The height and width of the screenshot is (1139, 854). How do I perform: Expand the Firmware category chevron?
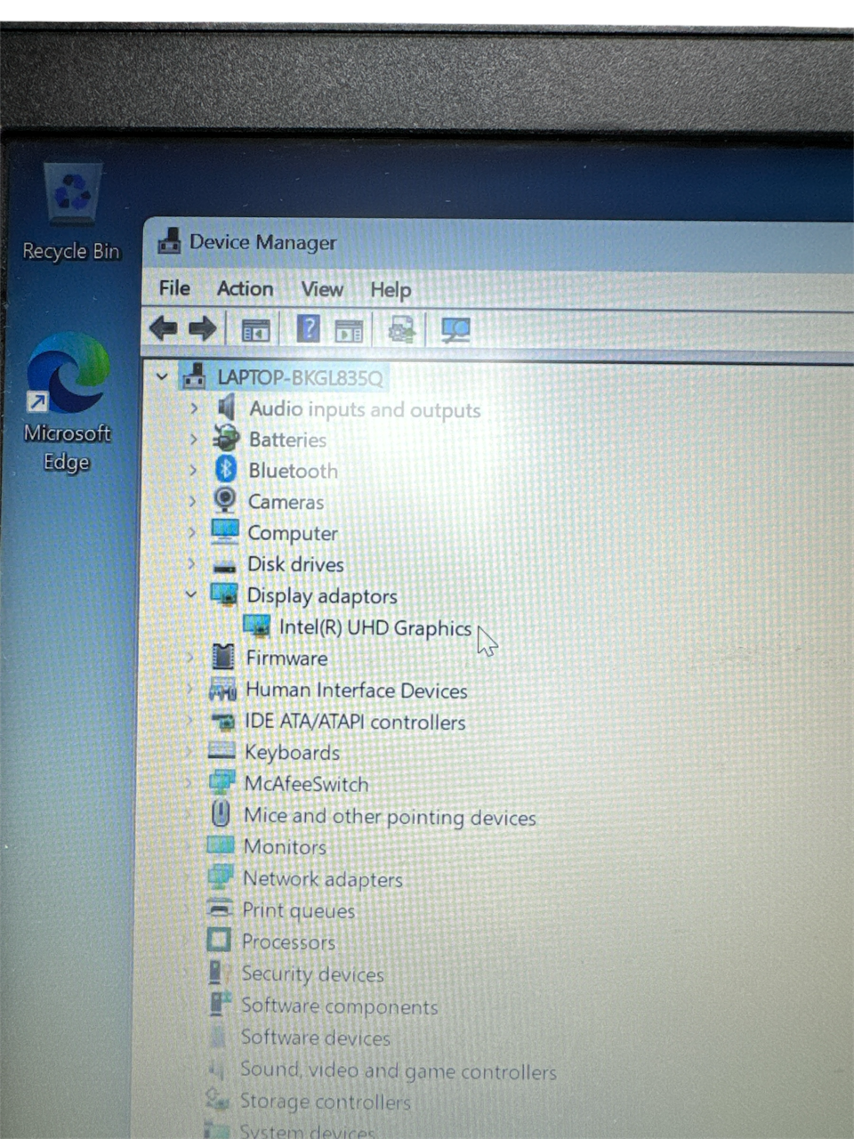pyautogui.click(x=189, y=658)
